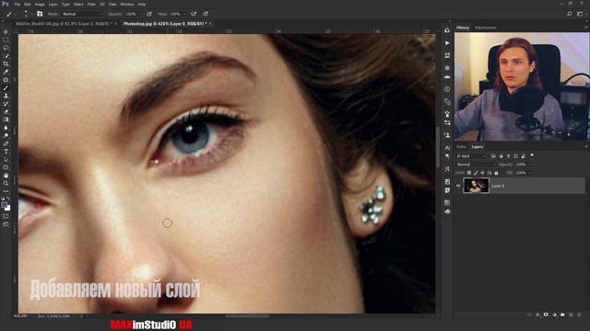Viewport: 590px width, 331px height.
Task: Change the screen mode
Action: tap(6, 224)
